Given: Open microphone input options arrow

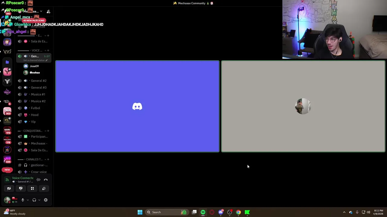Looking at the screenshot, I should tap(28, 200).
